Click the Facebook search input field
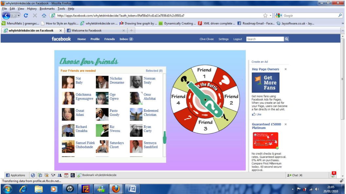The width and height of the screenshot is (346, 194). [x=265, y=39]
